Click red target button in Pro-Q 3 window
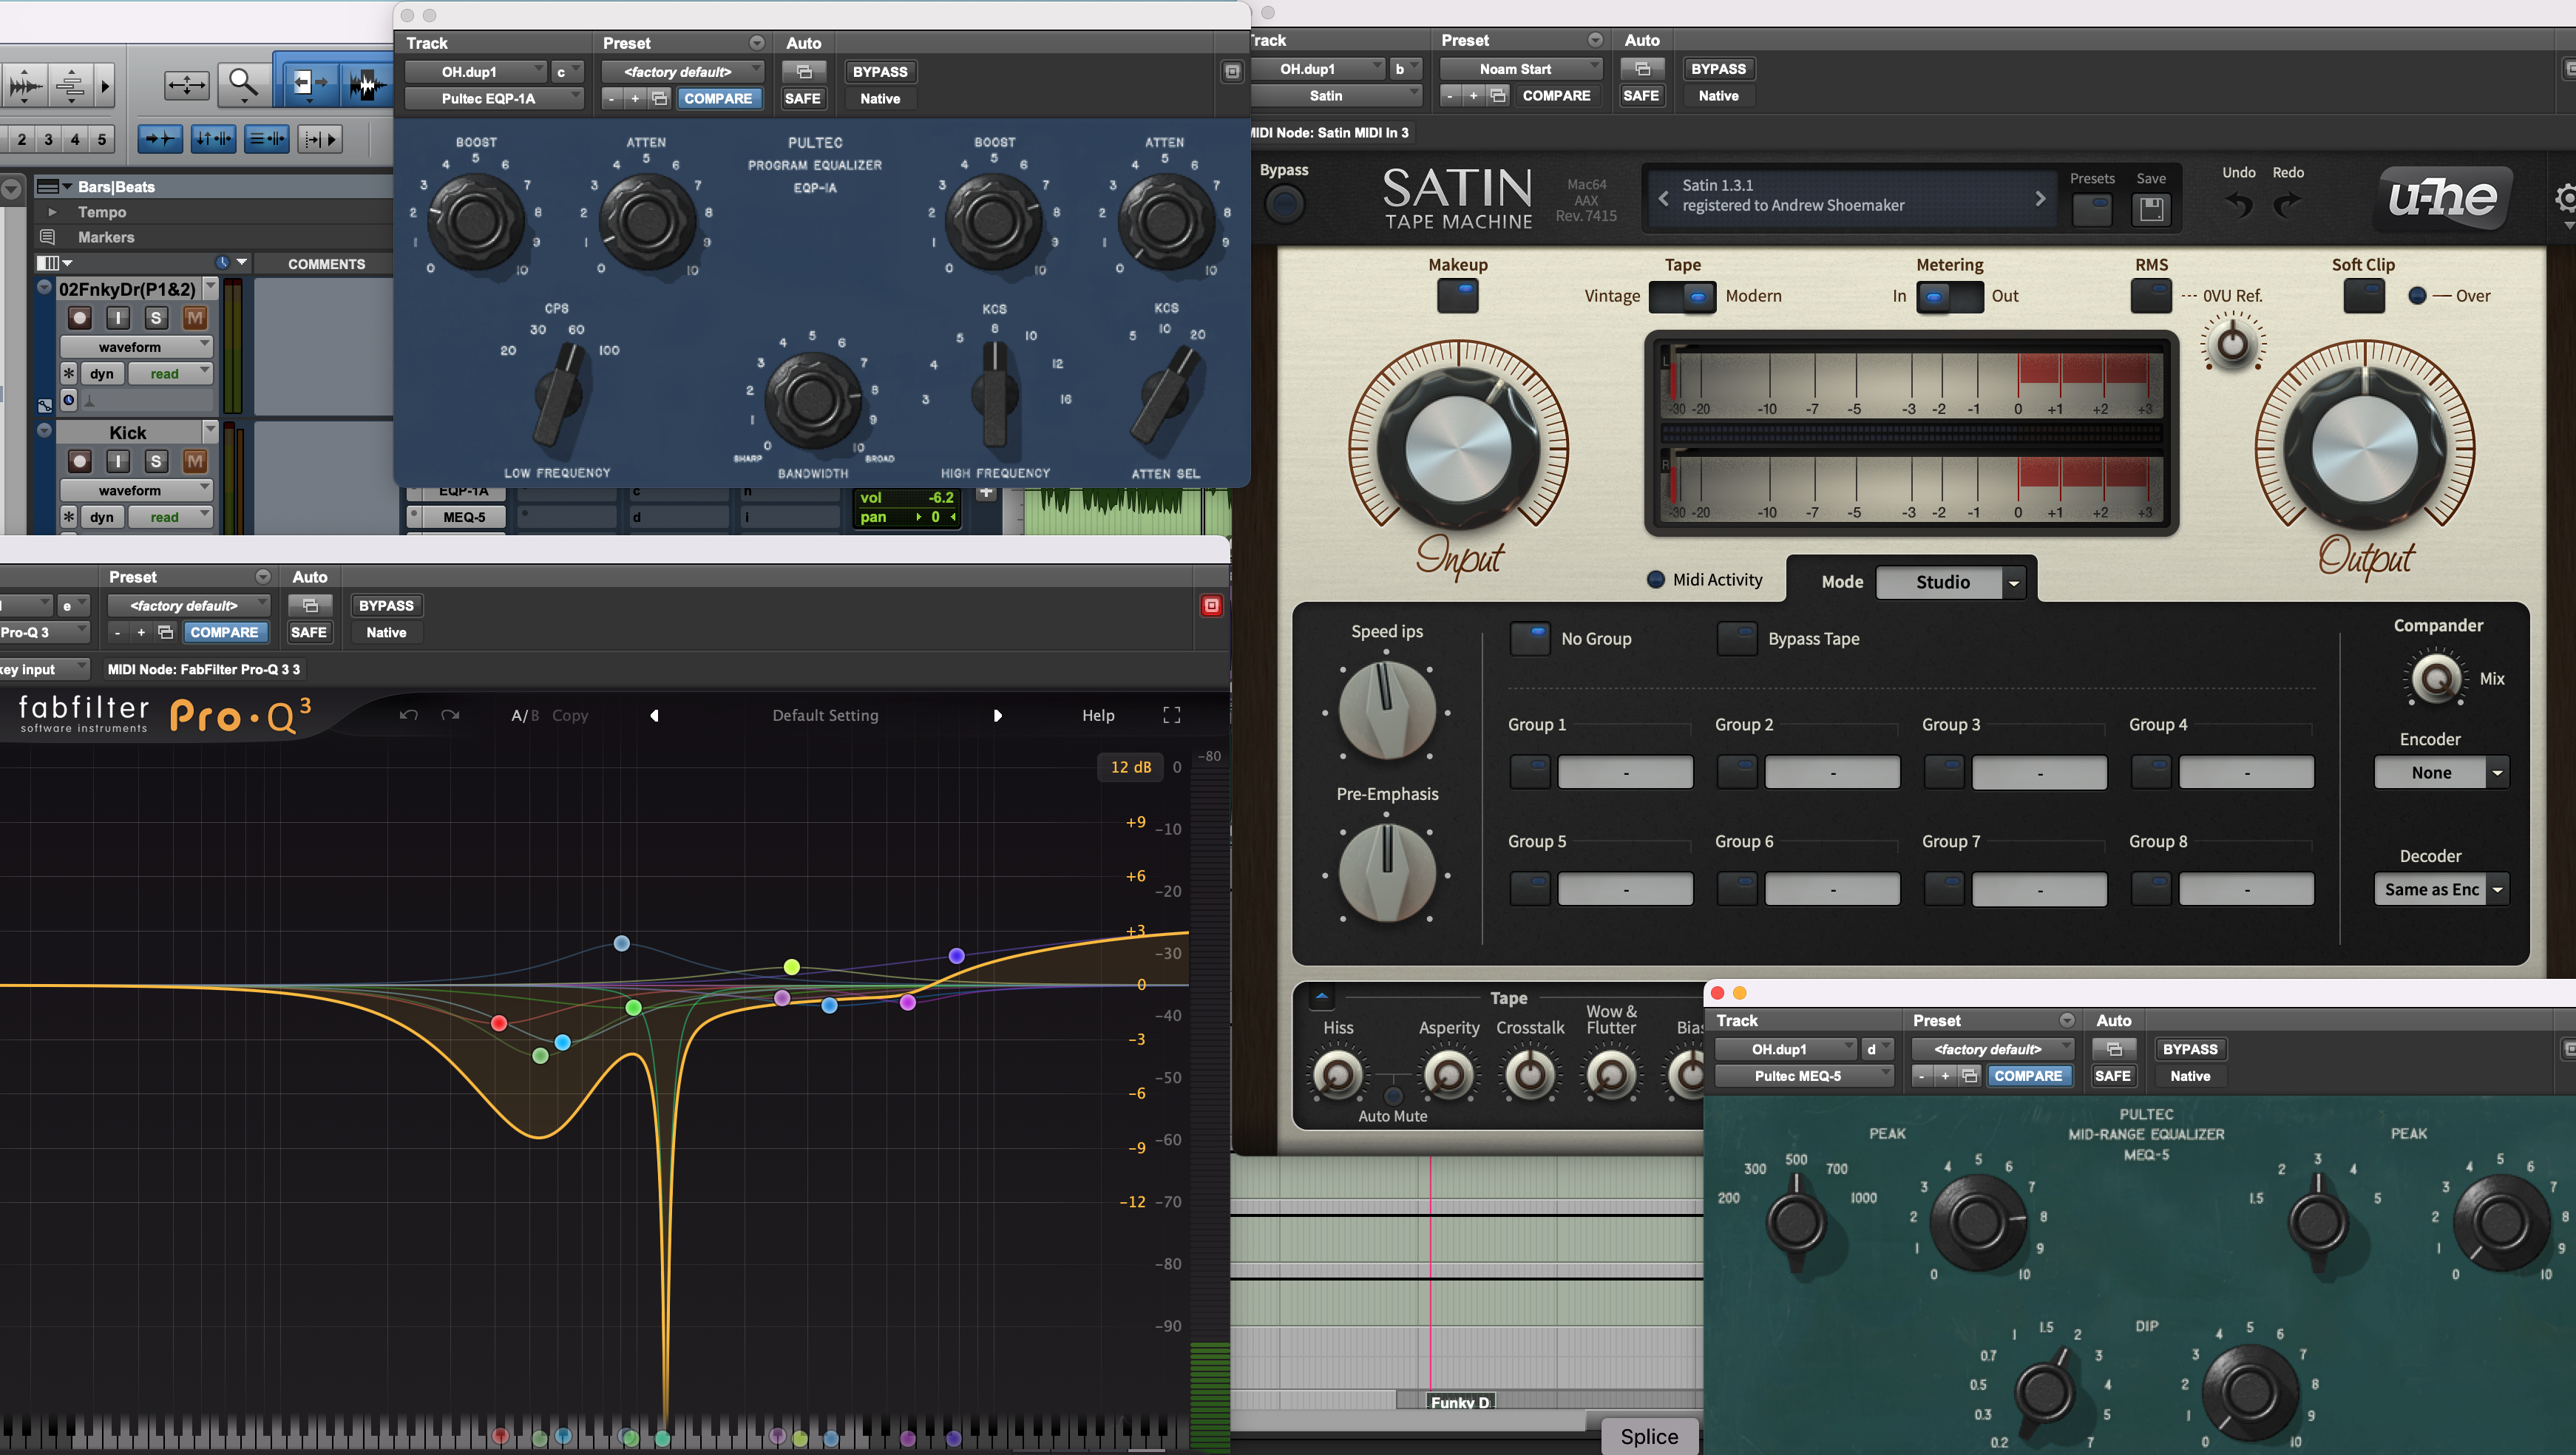This screenshot has width=2576, height=1455. [x=1211, y=605]
